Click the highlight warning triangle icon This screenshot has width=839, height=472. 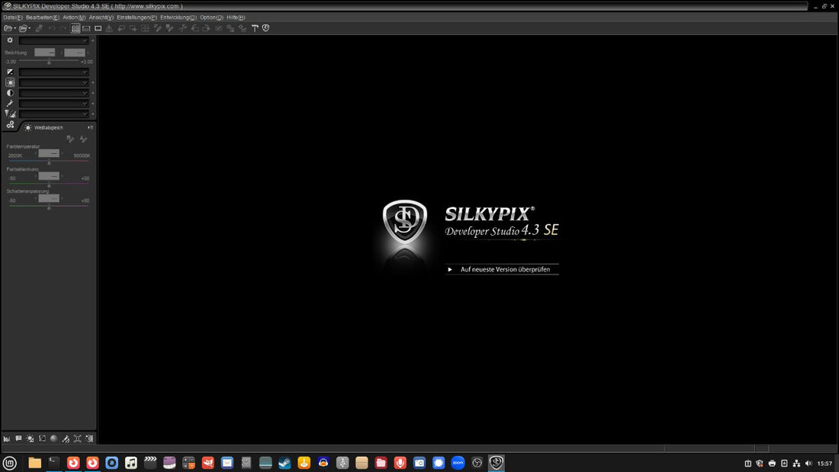click(109, 28)
